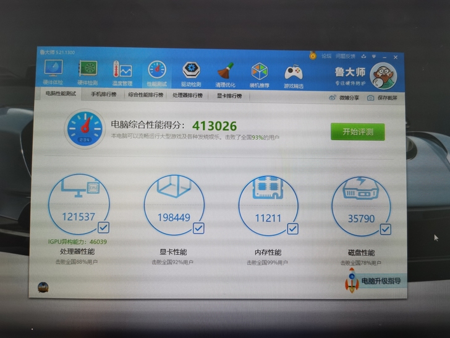This screenshot has height=338, width=450.
Task: Click 击败全国78%用户 text
Action: click(x=361, y=263)
